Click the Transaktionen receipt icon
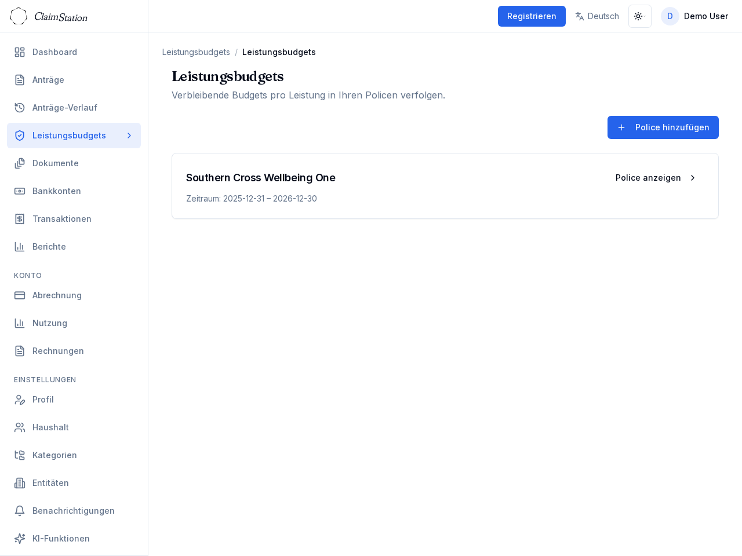The width and height of the screenshot is (742, 556). (x=20, y=219)
